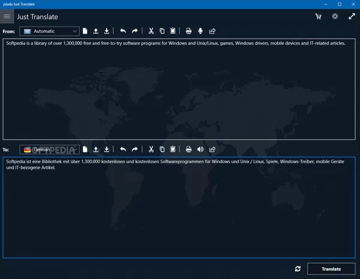Open settings via the gear icon
Viewport: 360px width, 279px height.
[335, 17]
